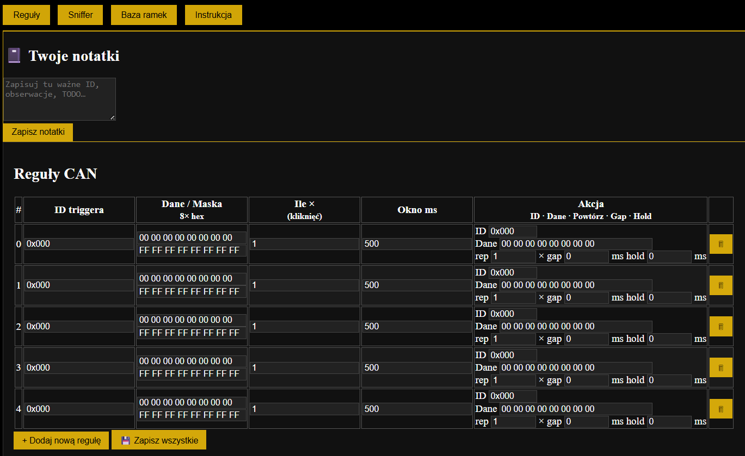
Task: Select the FF mask field in row 1
Action: pos(192,292)
